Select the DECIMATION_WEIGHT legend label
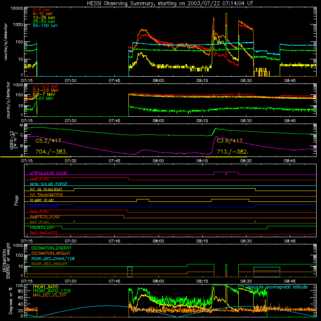Image resolution: width=321 pixels, height=321 pixels. tap(51, 253)
